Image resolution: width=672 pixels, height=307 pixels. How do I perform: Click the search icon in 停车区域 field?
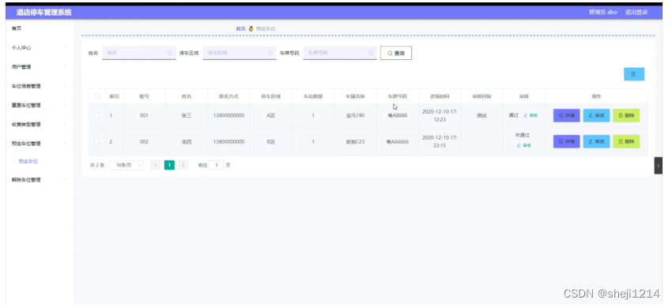point(270,53)
